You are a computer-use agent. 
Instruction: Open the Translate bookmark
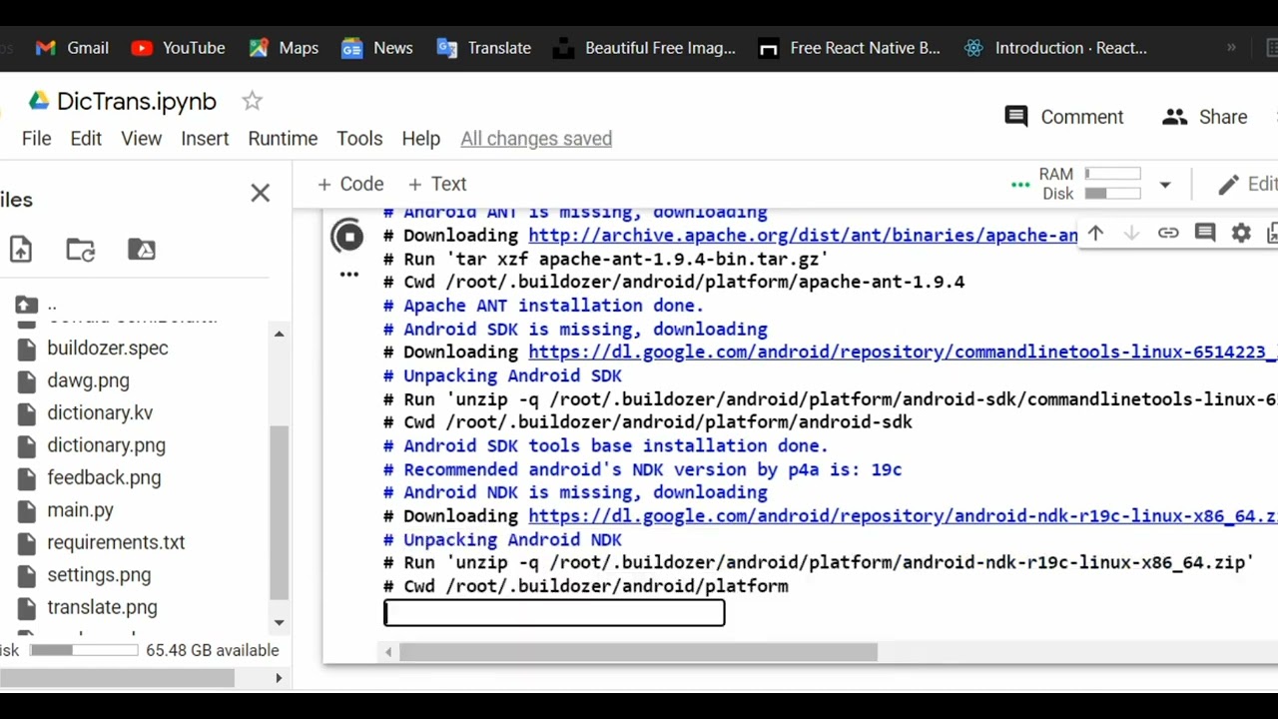pos(483,48)
